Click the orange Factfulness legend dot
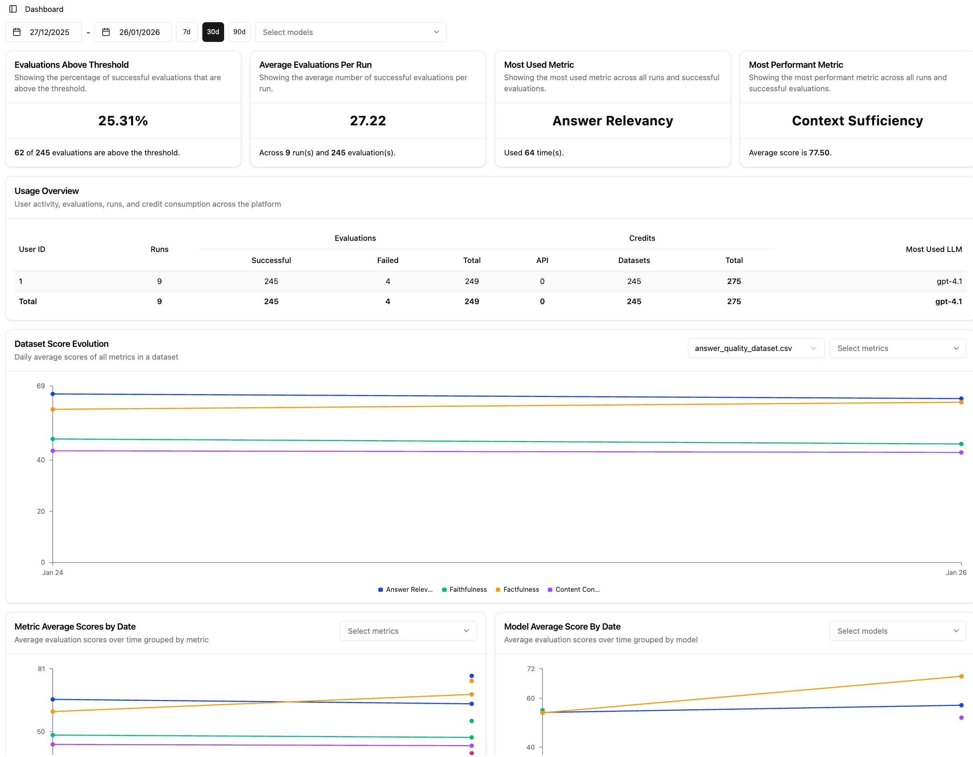The height and width of the screenshot is (757, 973). pyautogui.click(x=497, y=589)
